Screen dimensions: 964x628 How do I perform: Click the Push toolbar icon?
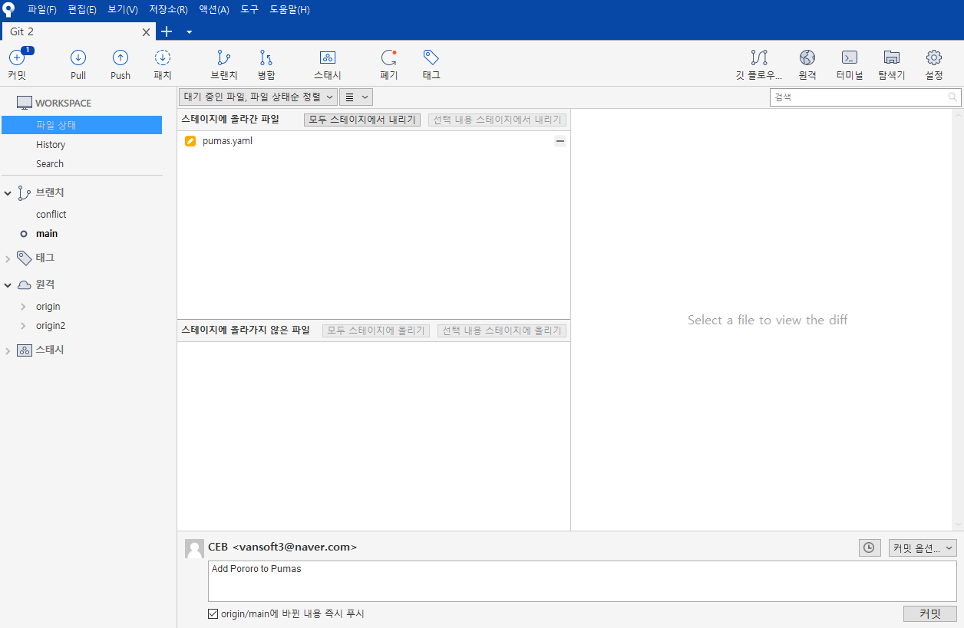pyautogui.click(x=121, y=58)
